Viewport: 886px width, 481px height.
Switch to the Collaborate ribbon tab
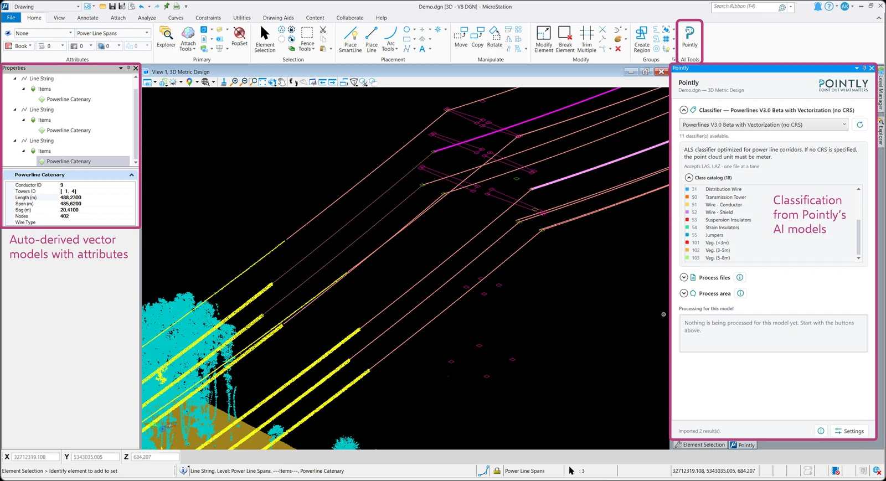pos(350,18)
